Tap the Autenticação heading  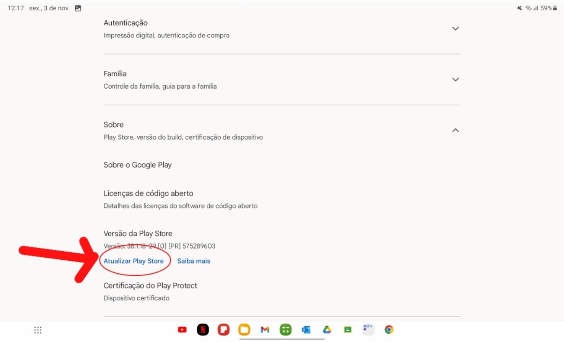pyautogui.click(x=126, y=23)
